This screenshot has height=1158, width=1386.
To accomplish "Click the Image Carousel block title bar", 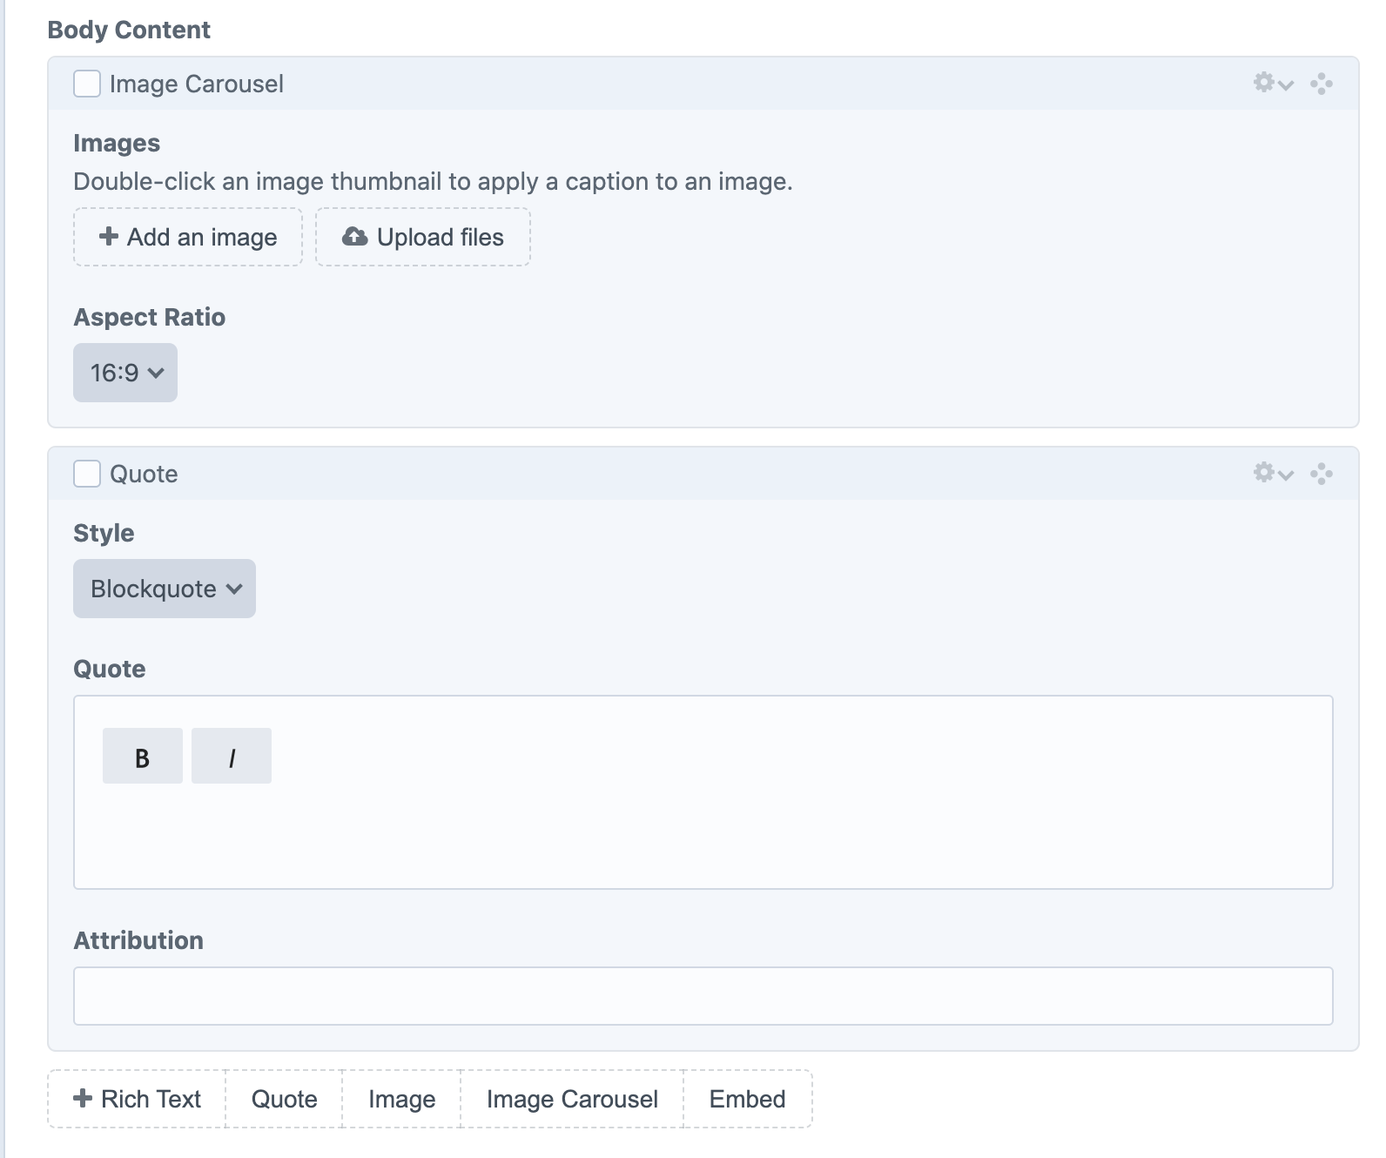I will coord(696,84).
